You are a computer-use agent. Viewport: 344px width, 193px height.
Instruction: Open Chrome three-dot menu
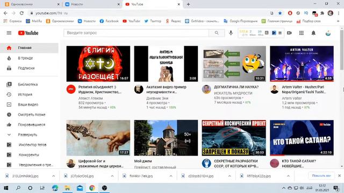tap(339, 13)
